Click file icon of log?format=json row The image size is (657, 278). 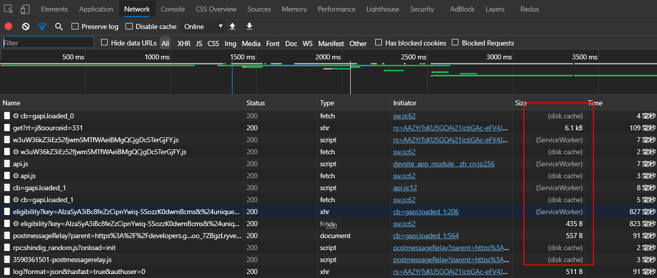(x=7, y=272)
